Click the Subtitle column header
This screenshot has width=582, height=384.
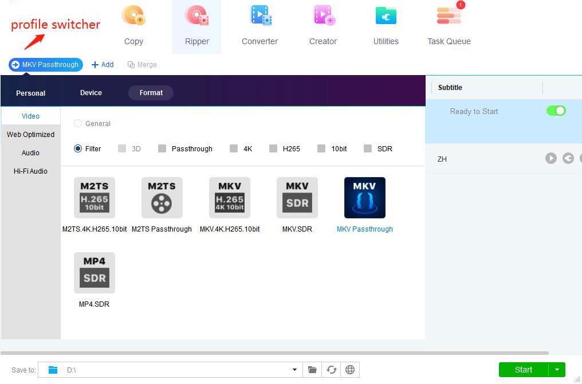pyautogui.click(x=450, y=88)
